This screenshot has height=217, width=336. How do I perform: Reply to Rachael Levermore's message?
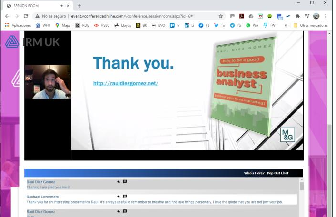pyautogui.click(x=119, y=197)
